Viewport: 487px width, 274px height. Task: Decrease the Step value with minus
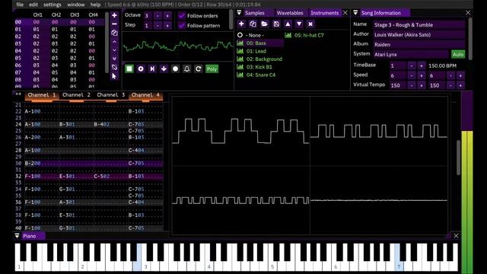(x=158, y=25)
